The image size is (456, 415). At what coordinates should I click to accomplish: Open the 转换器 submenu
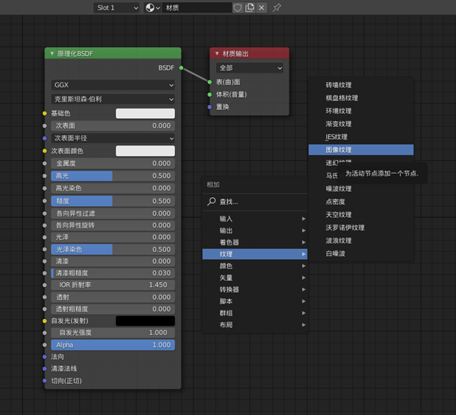[x=255, y=289]
